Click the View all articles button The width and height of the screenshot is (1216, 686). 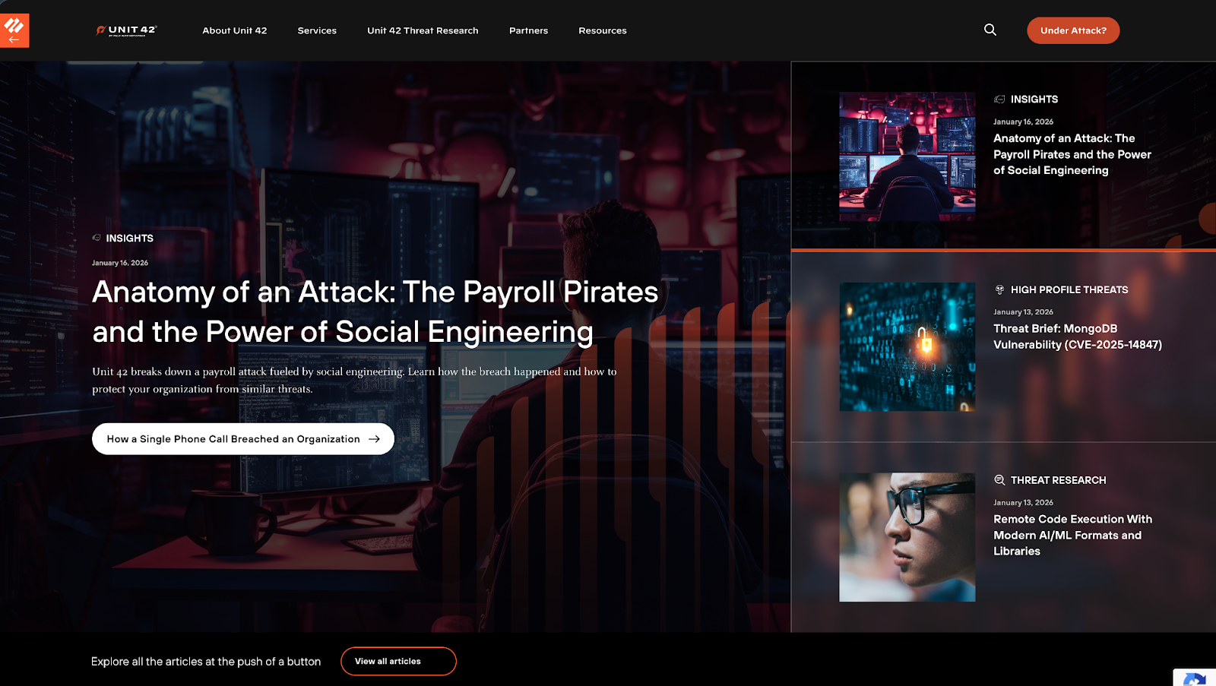coord(398,661)
